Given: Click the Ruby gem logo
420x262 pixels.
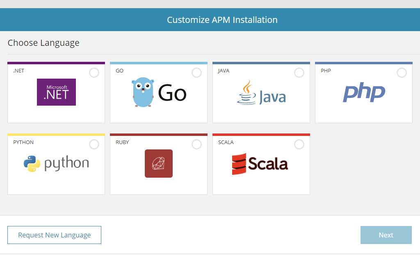Looking at the screenshot, I should pos(158,163).
